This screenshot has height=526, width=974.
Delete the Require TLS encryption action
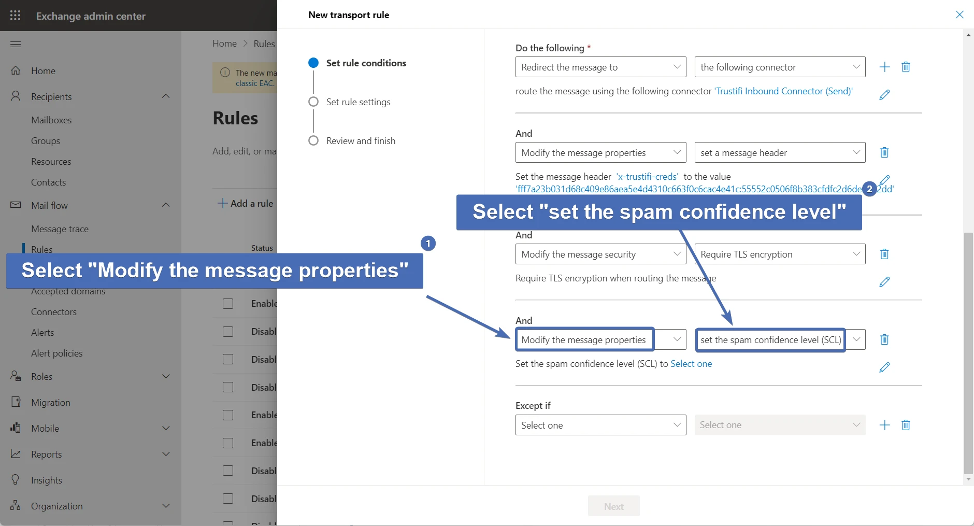(x=884, y=254)
